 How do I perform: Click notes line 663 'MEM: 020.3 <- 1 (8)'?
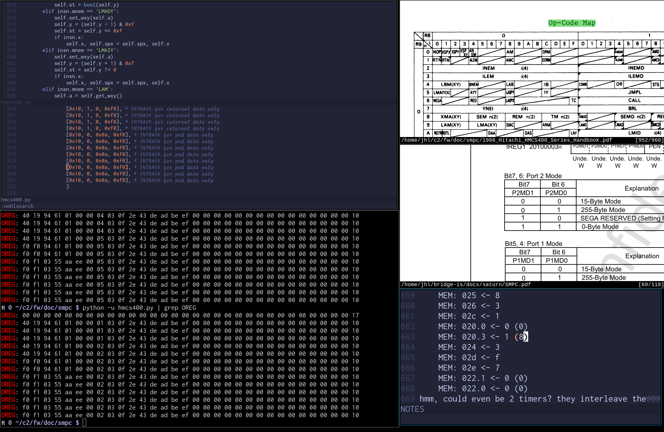(x=483, y=337)
